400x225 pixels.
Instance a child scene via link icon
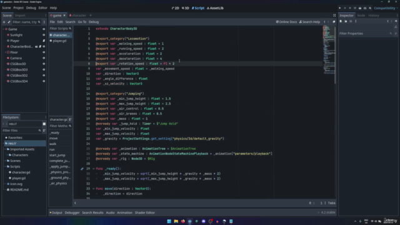9,22
